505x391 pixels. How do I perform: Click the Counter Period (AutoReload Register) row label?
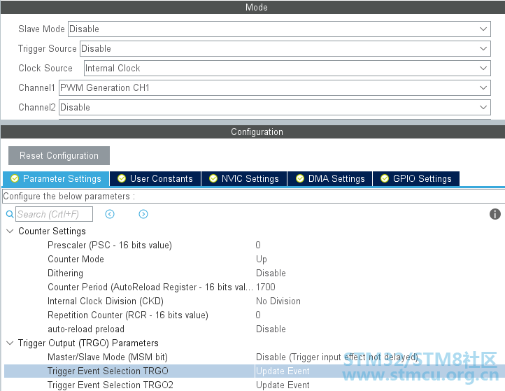pos(150,287)
